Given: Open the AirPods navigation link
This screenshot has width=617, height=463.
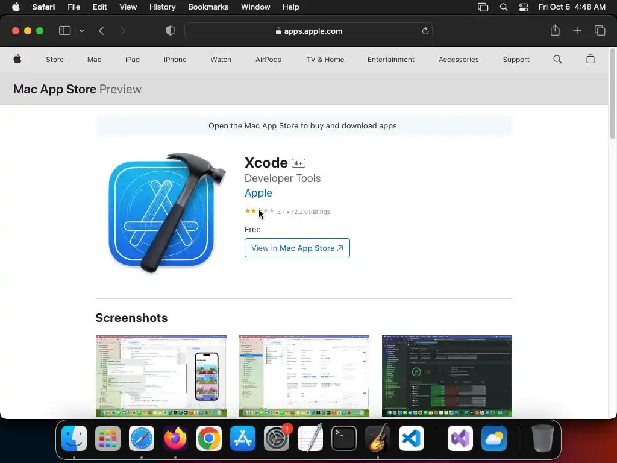Looking at the screenshot, I should (268, 60).
